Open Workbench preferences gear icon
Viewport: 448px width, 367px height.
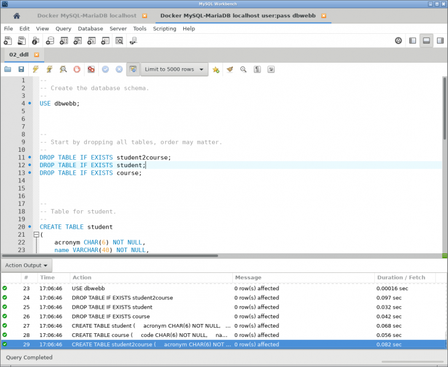click(x=398, y=41)
